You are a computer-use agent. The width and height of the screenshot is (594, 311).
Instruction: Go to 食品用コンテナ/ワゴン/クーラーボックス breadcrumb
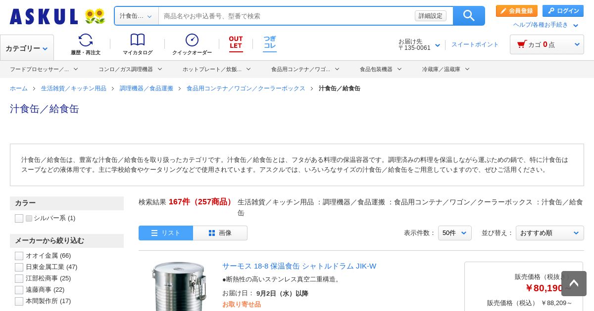(x=246, y=88)
